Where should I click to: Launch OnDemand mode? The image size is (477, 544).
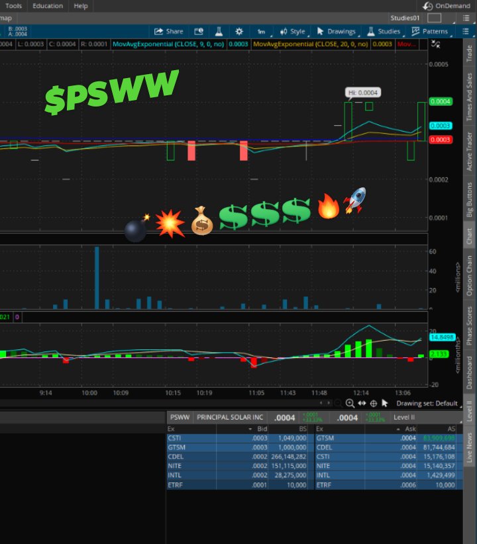[x=447, y=6]
